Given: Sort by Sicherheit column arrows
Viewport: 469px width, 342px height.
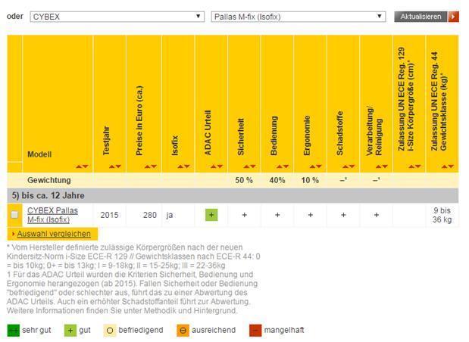Looking at the screenshot, I should (x=249, y=166).
